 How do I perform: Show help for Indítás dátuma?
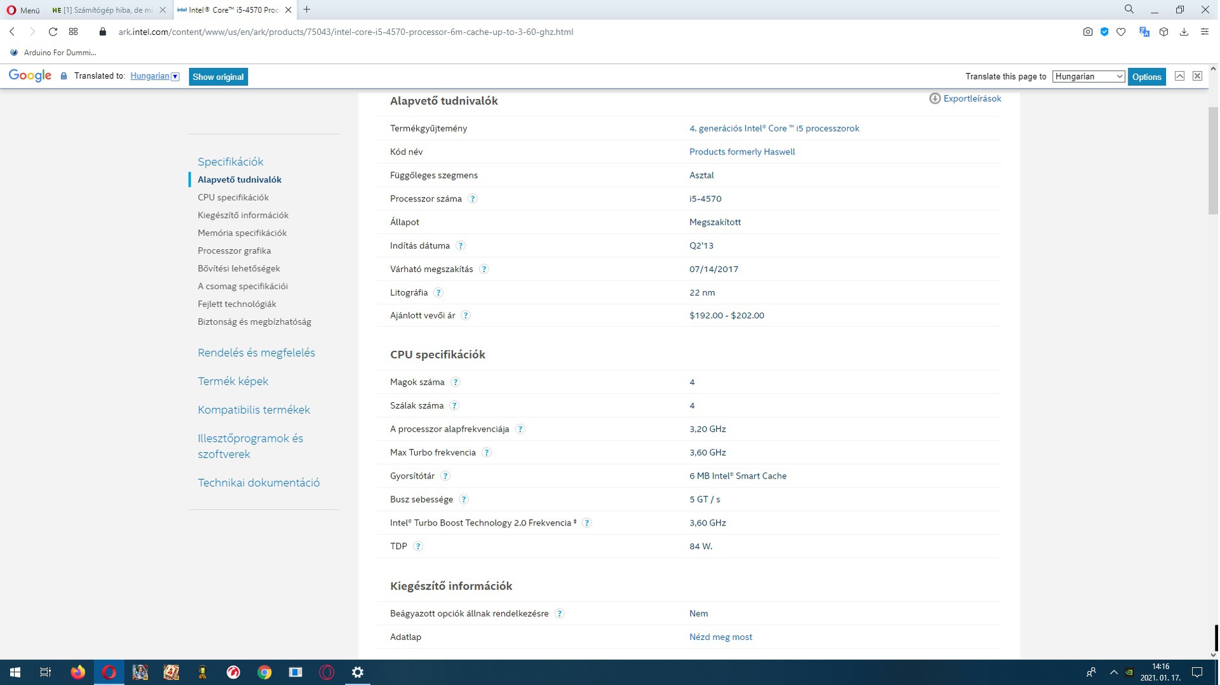pyautogui.click(x=461, y=246)
